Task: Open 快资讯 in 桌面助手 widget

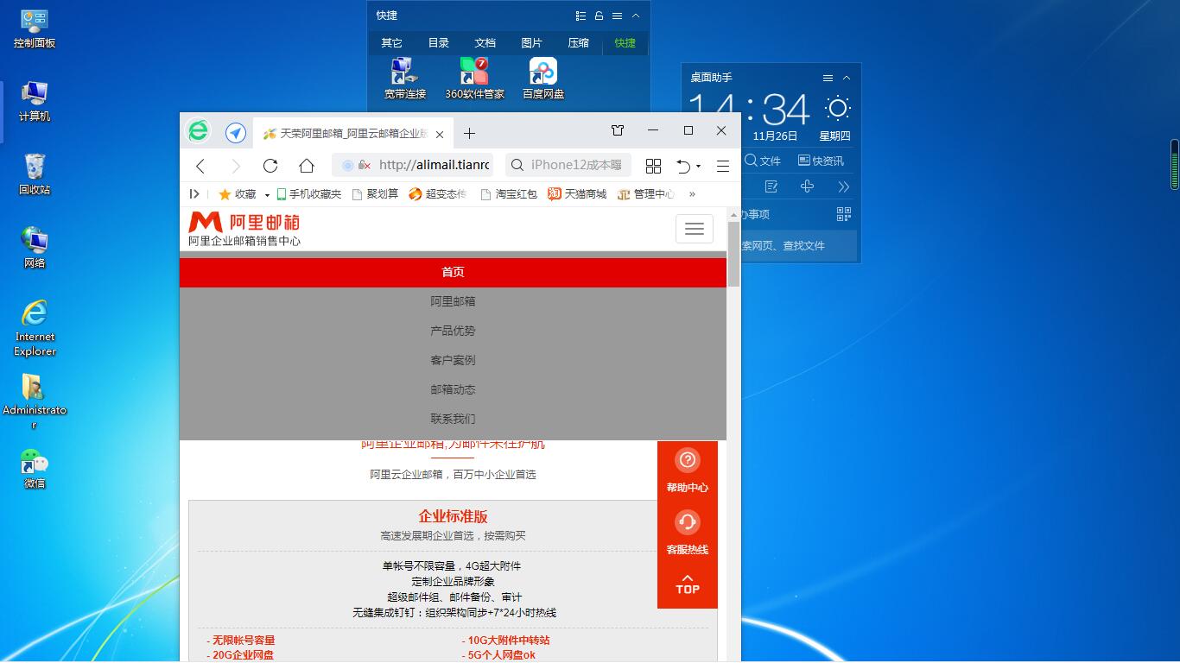Action: [821, 161]
